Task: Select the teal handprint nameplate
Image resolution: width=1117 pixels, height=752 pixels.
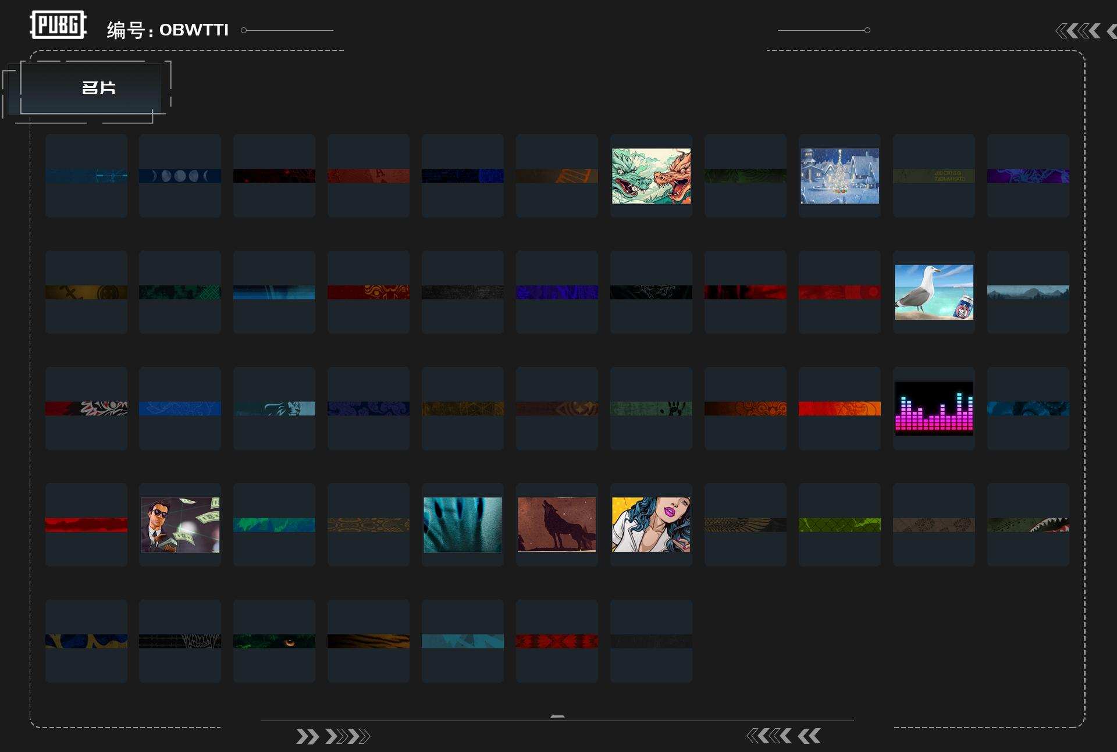Action: click(463, 525)
